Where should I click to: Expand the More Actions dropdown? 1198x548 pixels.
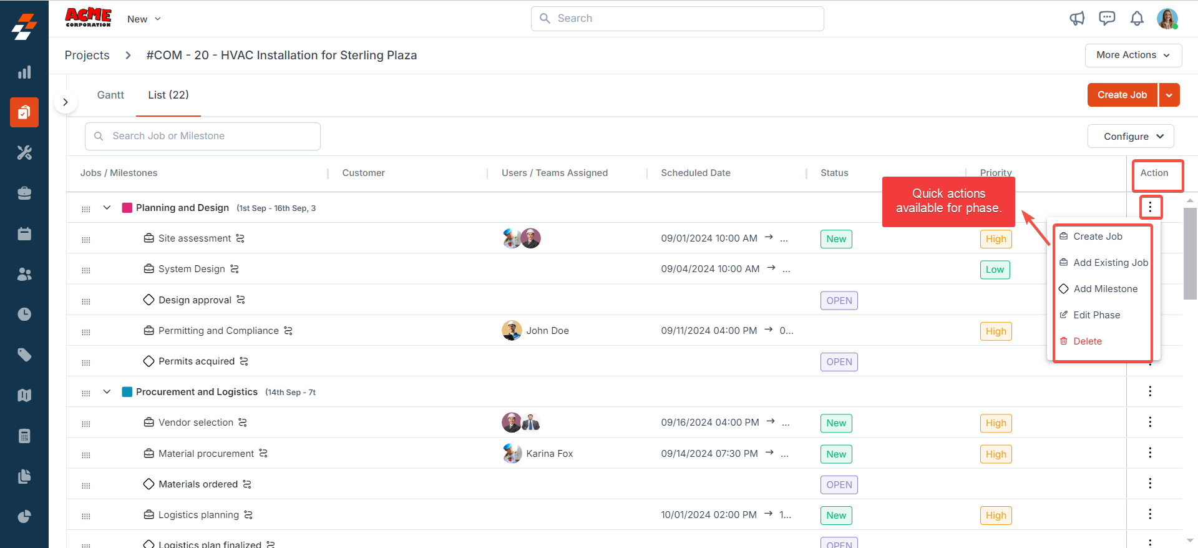1133,55
